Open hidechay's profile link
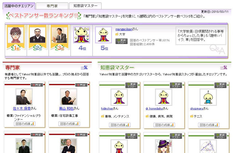Image resolution: width=233 pixels, height=153 pixels. tap(107, 109)
